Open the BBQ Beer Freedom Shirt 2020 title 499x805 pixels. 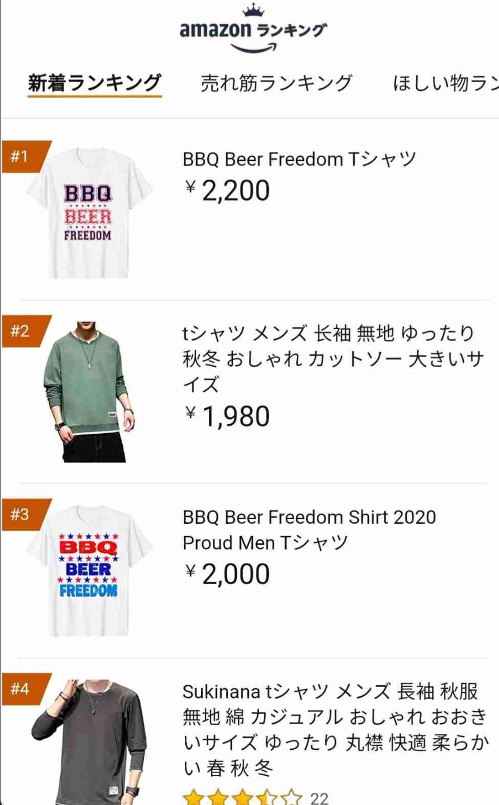309,529
